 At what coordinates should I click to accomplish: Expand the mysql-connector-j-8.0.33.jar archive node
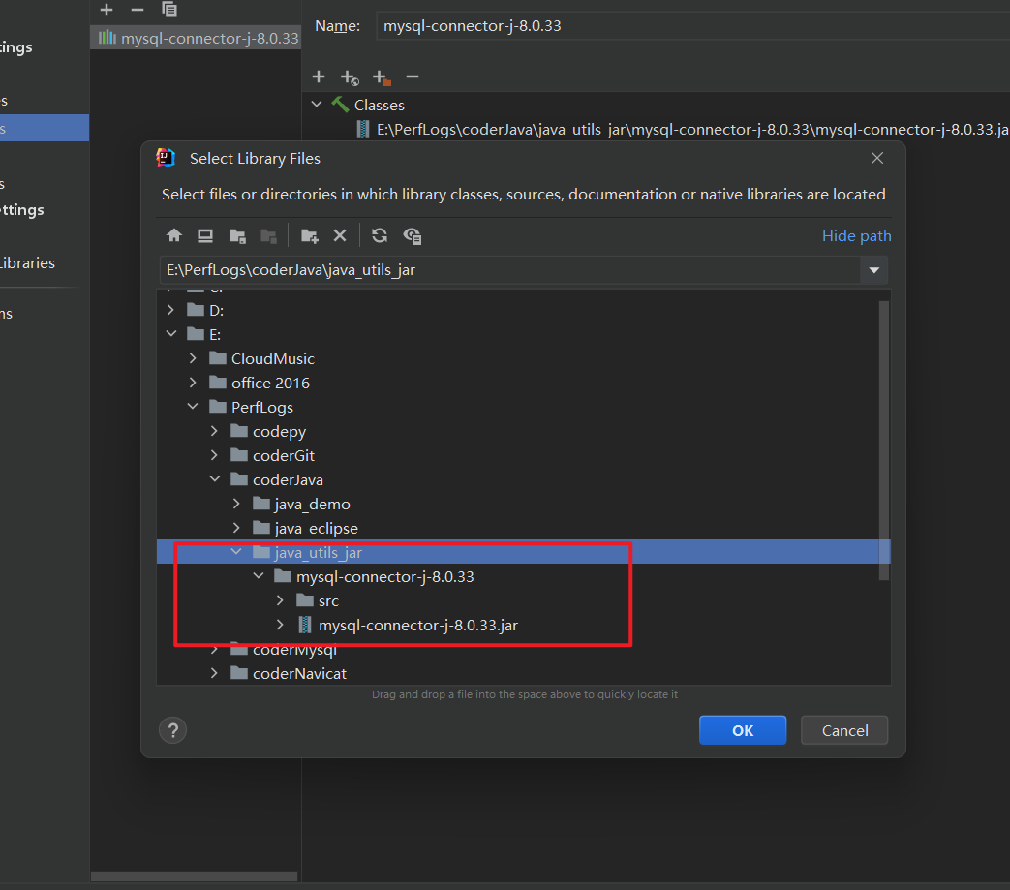coord(280,625)
